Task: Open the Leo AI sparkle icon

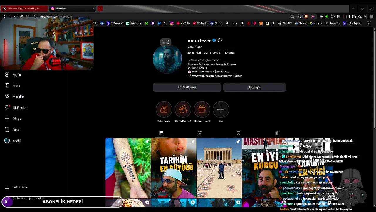Action: (360, 16)
